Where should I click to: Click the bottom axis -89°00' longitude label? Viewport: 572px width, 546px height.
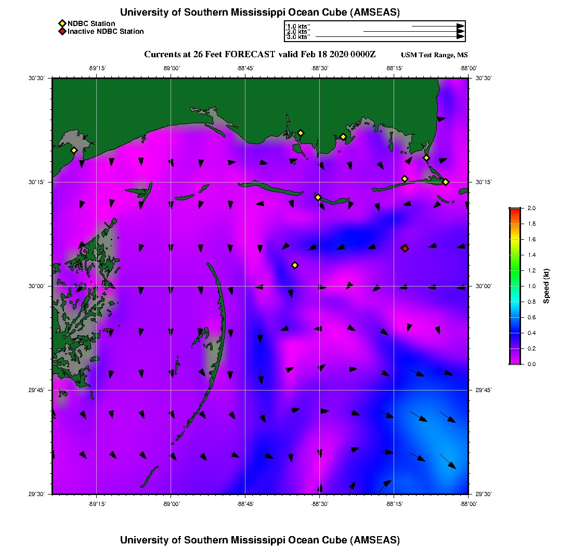coord(171,504)
